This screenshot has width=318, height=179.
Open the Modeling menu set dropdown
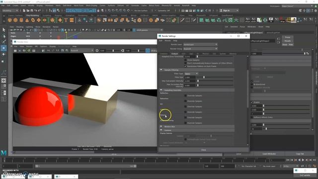(x=10, y=10)
